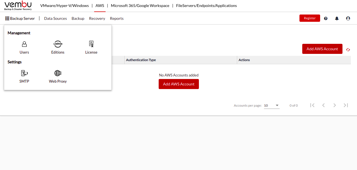Viewport: 357px width, 170px height.
Task: Click top-right Add AWS Account button
Action: point(322,49)
